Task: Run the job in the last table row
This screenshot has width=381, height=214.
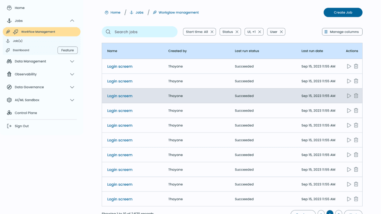Action: (x=349, y=199)
